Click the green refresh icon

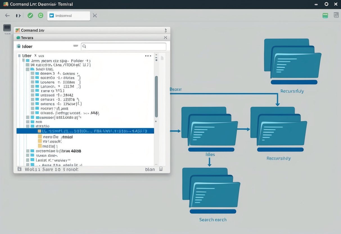tap(40, 15)
